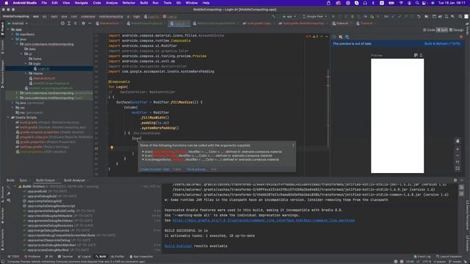Click the preview zoom out minus button
Viewport: 470px width, 264px height.
(458, 155)
